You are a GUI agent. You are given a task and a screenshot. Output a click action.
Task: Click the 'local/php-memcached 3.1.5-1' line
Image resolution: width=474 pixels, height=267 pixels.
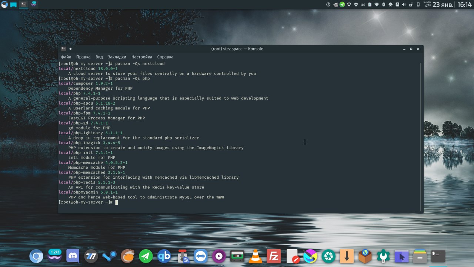pyautogui.click(x=92, y=172)
